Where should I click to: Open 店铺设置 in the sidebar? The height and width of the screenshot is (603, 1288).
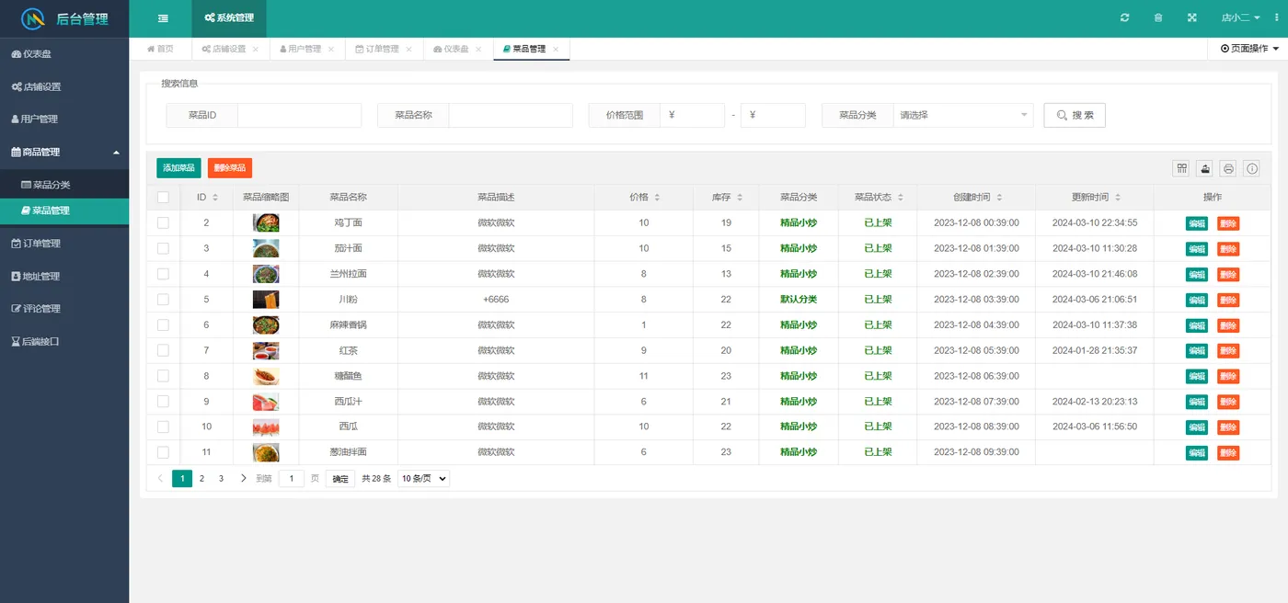pyautogui.click(x=64, y=86)
